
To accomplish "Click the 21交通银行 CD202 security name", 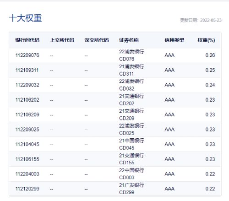I will [131, 100].
